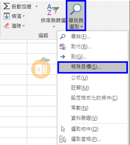Click the Replace ab-ac icon

[63, 47]
